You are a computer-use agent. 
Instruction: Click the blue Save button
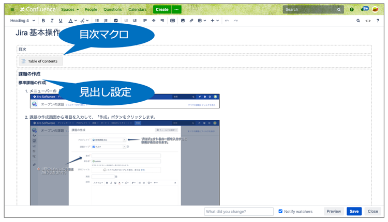pyautogui.click(x=354, y=211)
